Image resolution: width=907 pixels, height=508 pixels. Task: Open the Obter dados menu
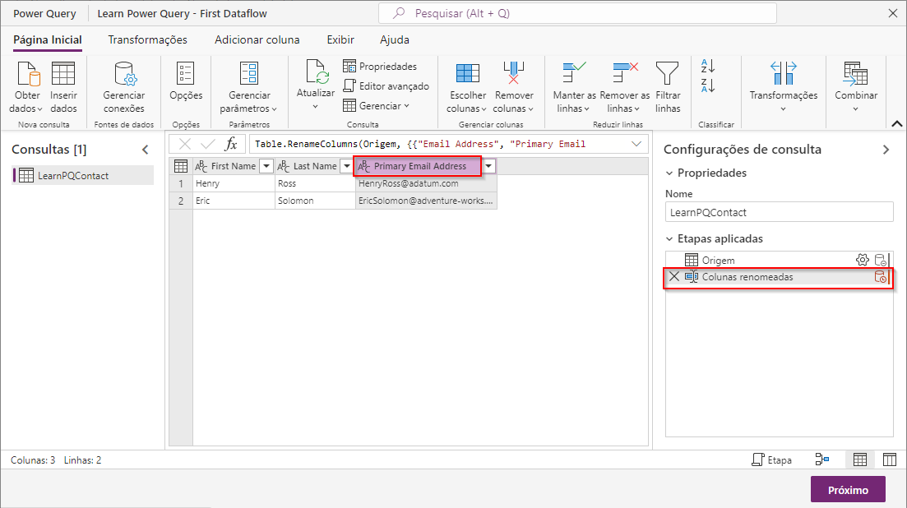[x=26, y=87]
